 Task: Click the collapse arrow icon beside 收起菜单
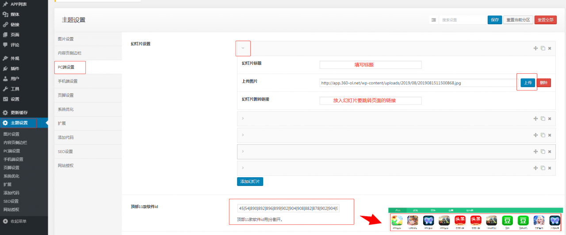[x=5, y=221]
